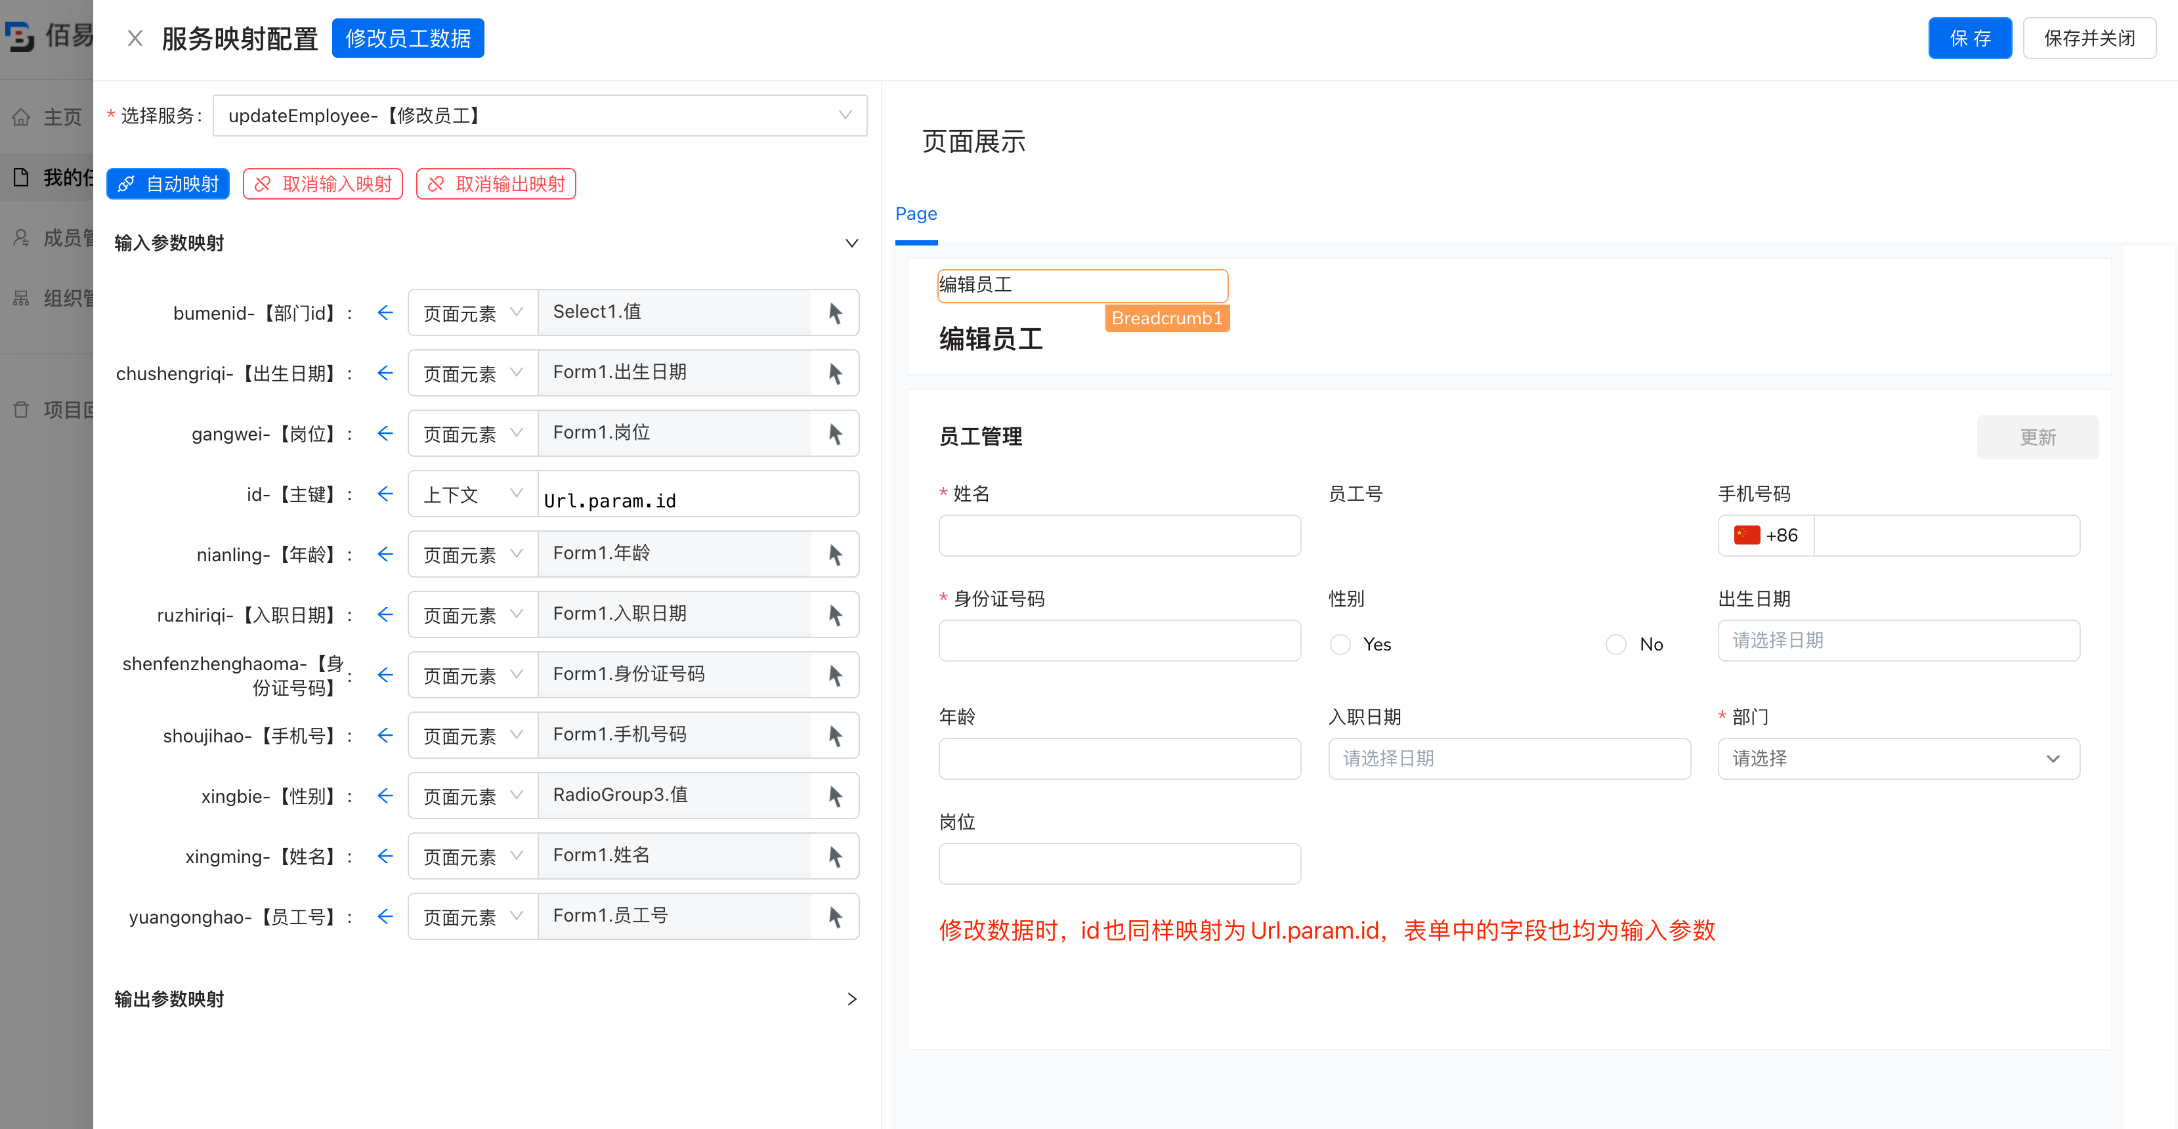Click the blue arrow for chushengriqi mapping
The height and width of the screenshot is (1129, 2178).
pos(385,373)
